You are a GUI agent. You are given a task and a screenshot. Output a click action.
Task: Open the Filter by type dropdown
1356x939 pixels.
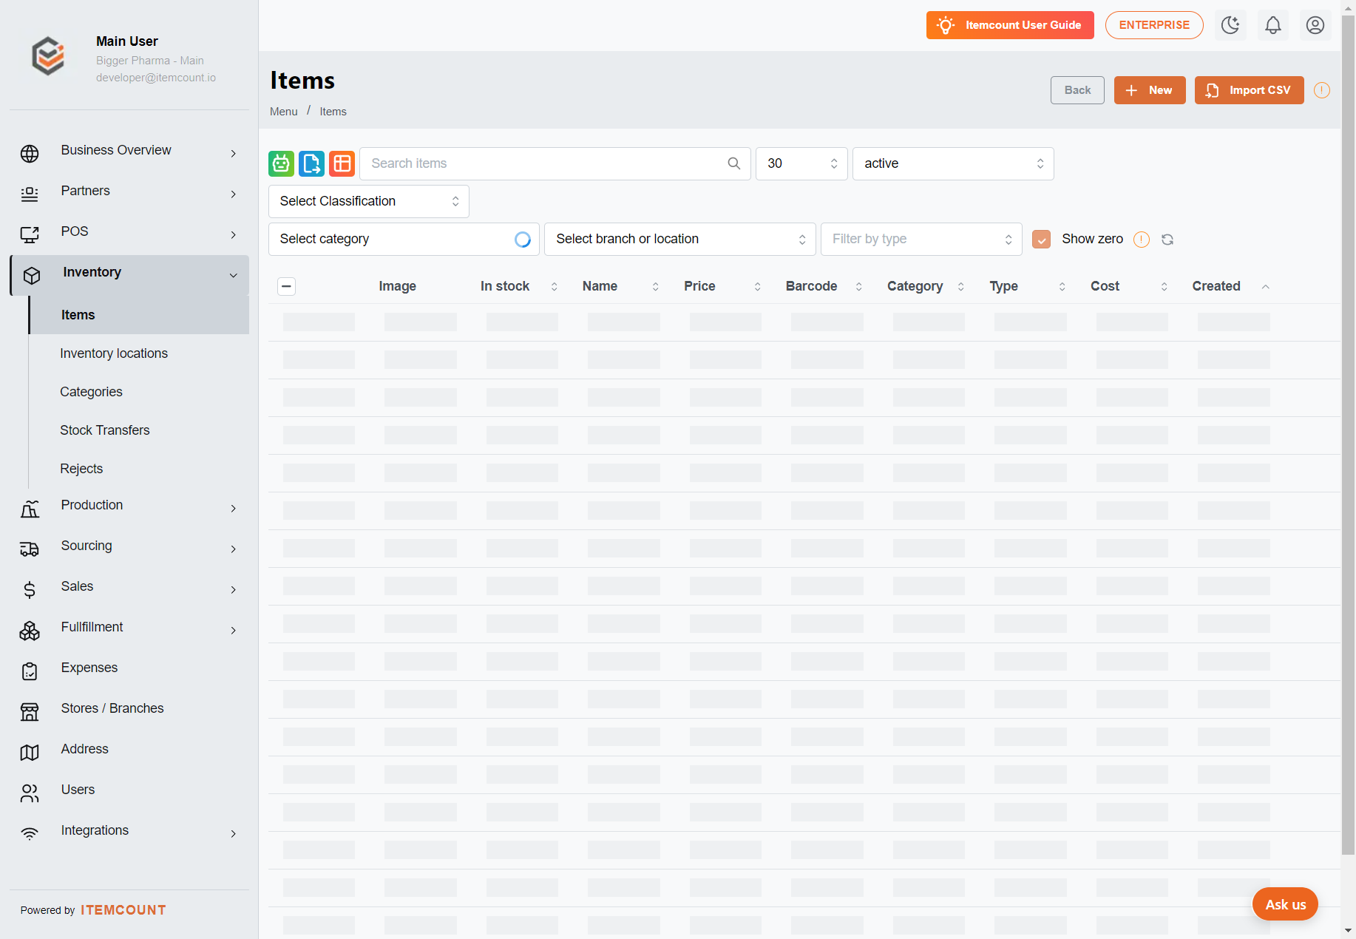click(921, 239)
